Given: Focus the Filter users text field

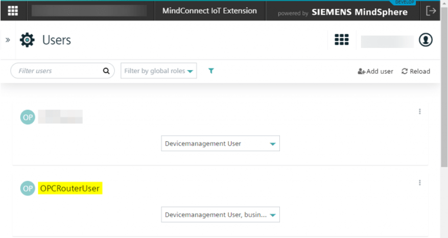Looking at the screenshot, I should coord(56,71).
